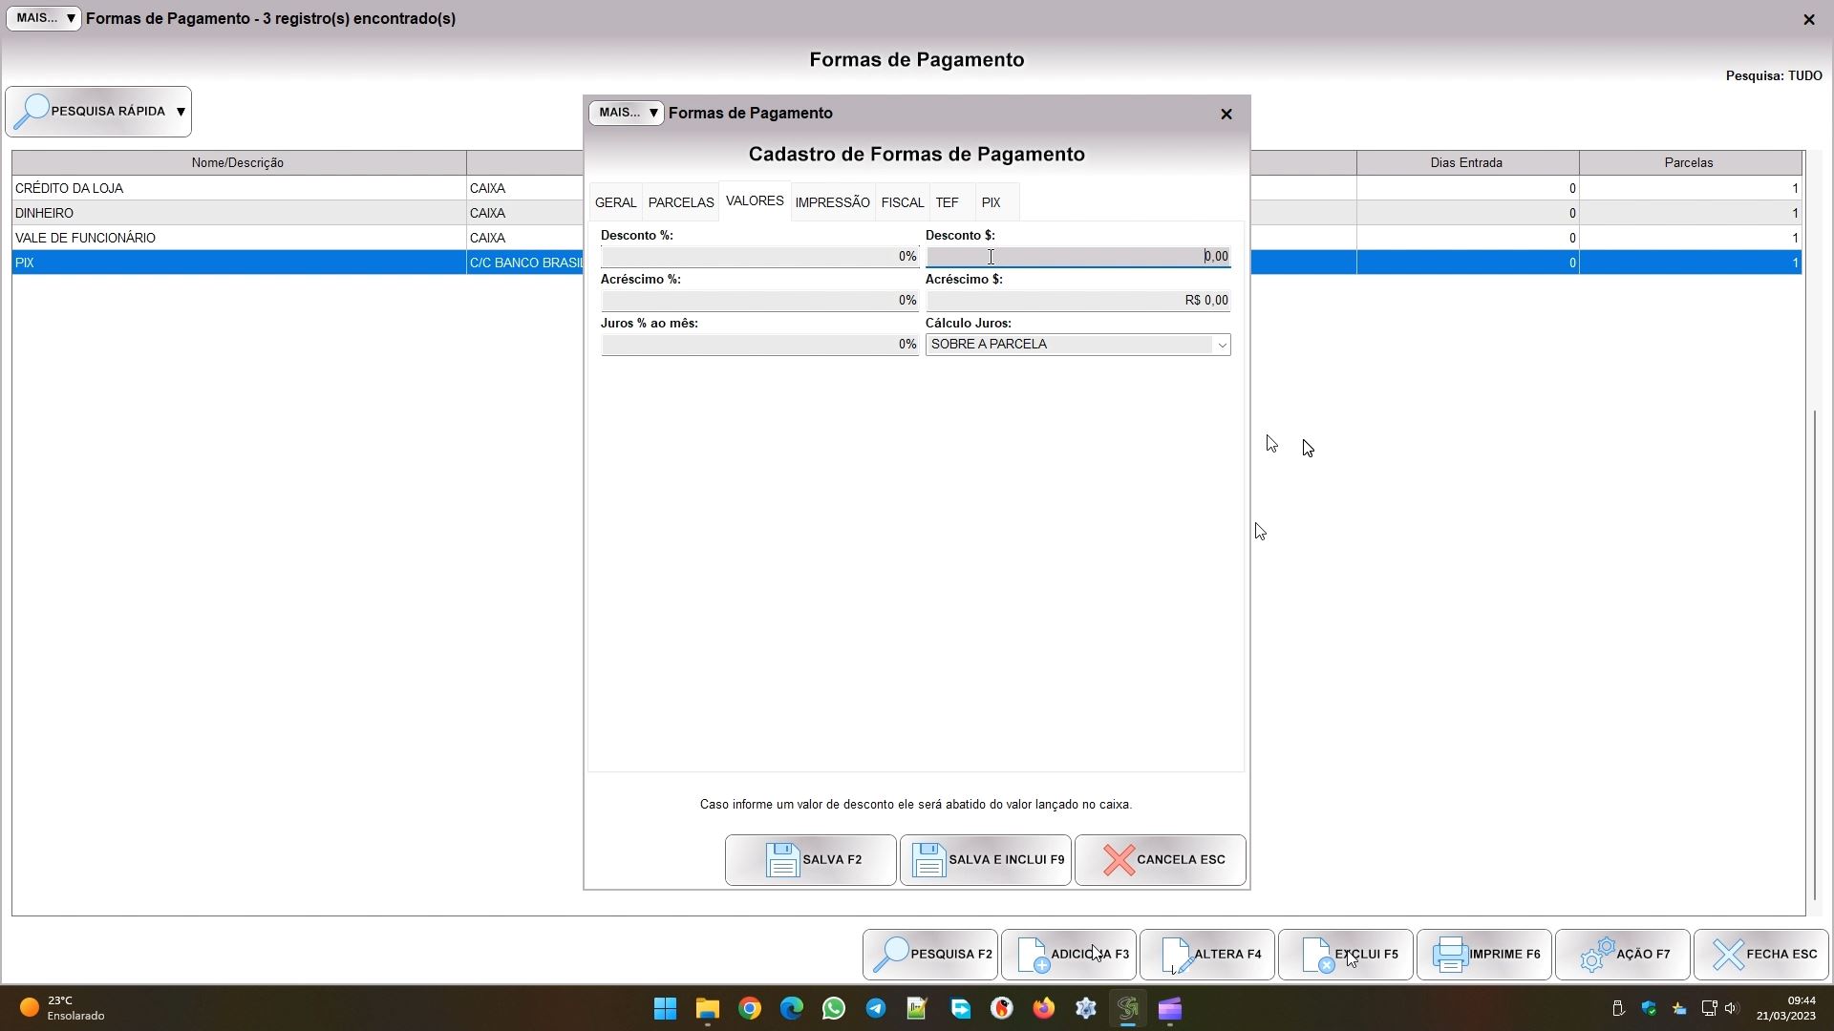Screen dimensions: 1834x1031
Task: Switch to the PARCELAS tab
Action: (680, 202)
